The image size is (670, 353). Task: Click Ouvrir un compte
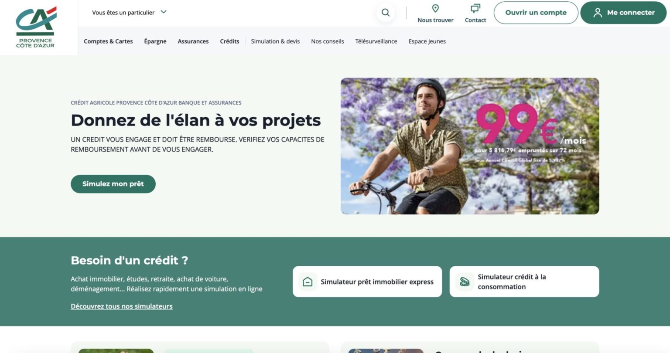pos(536,12)
